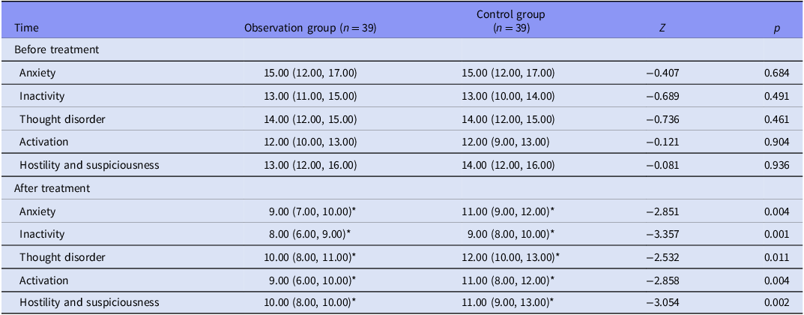Select the p value 0.684

[x=776, y=73]
